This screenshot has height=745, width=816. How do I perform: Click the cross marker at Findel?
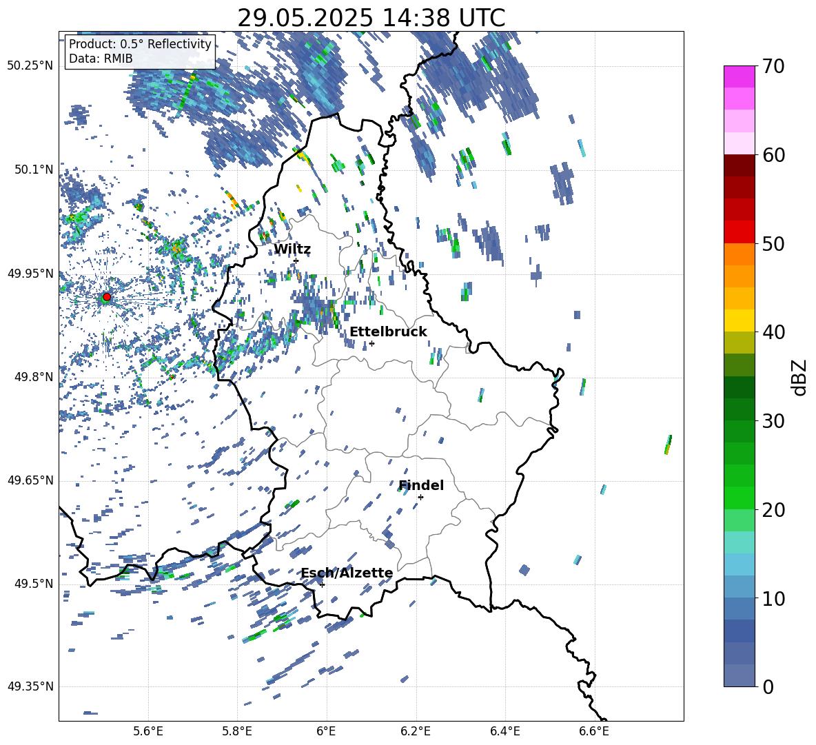point(420,498)
